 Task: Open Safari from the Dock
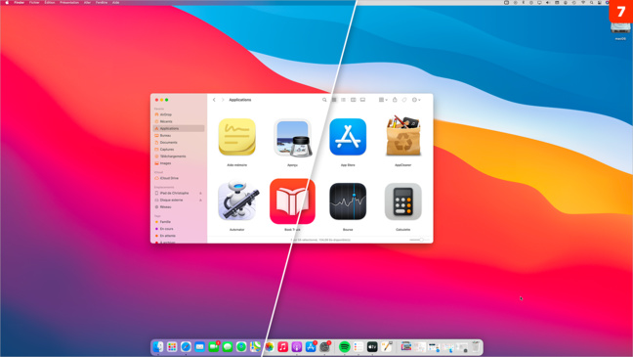pos(186,346)
